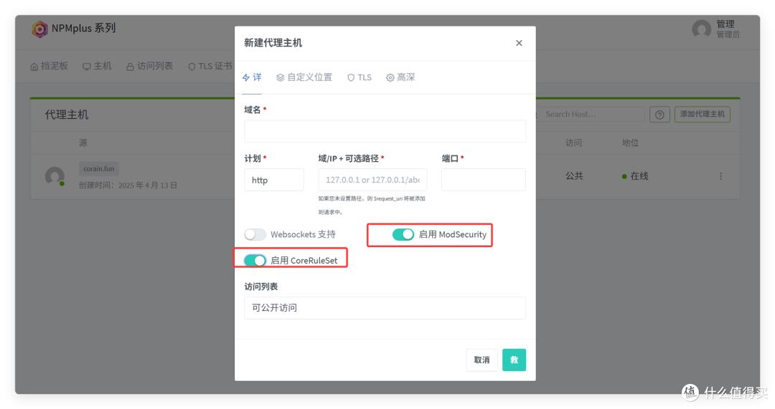Image resolution: width=775 pixels, height=409 pixels.
Task: Go to 挡泥板 dashboard menu
Action: click(x=49, y=66)
